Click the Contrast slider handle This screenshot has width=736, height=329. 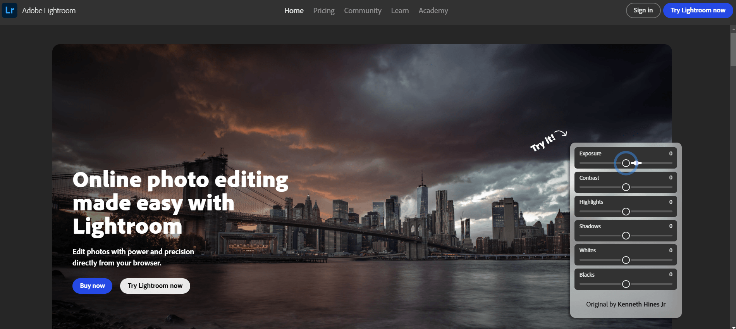(626, 187)
